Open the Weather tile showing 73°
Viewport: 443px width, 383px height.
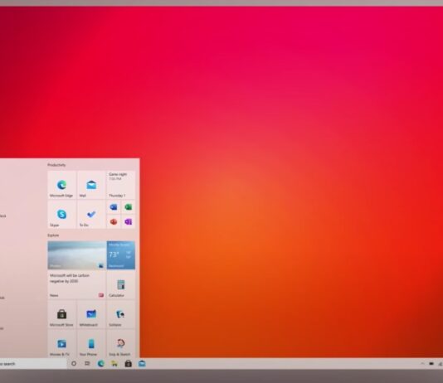(x=121, y=255)
